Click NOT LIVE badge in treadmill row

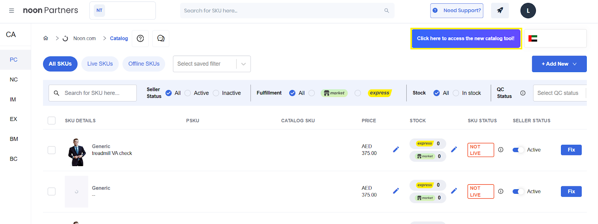[x=481, y=150]
